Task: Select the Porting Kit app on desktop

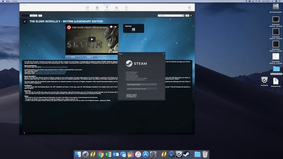Action: [264, 80]
